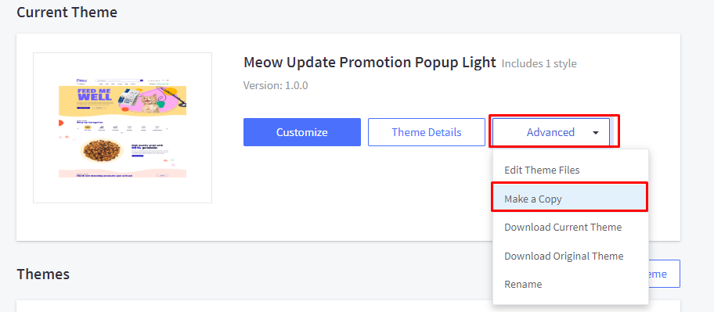
Task: Open the Customize button
Action: click(x=302, y=132)
